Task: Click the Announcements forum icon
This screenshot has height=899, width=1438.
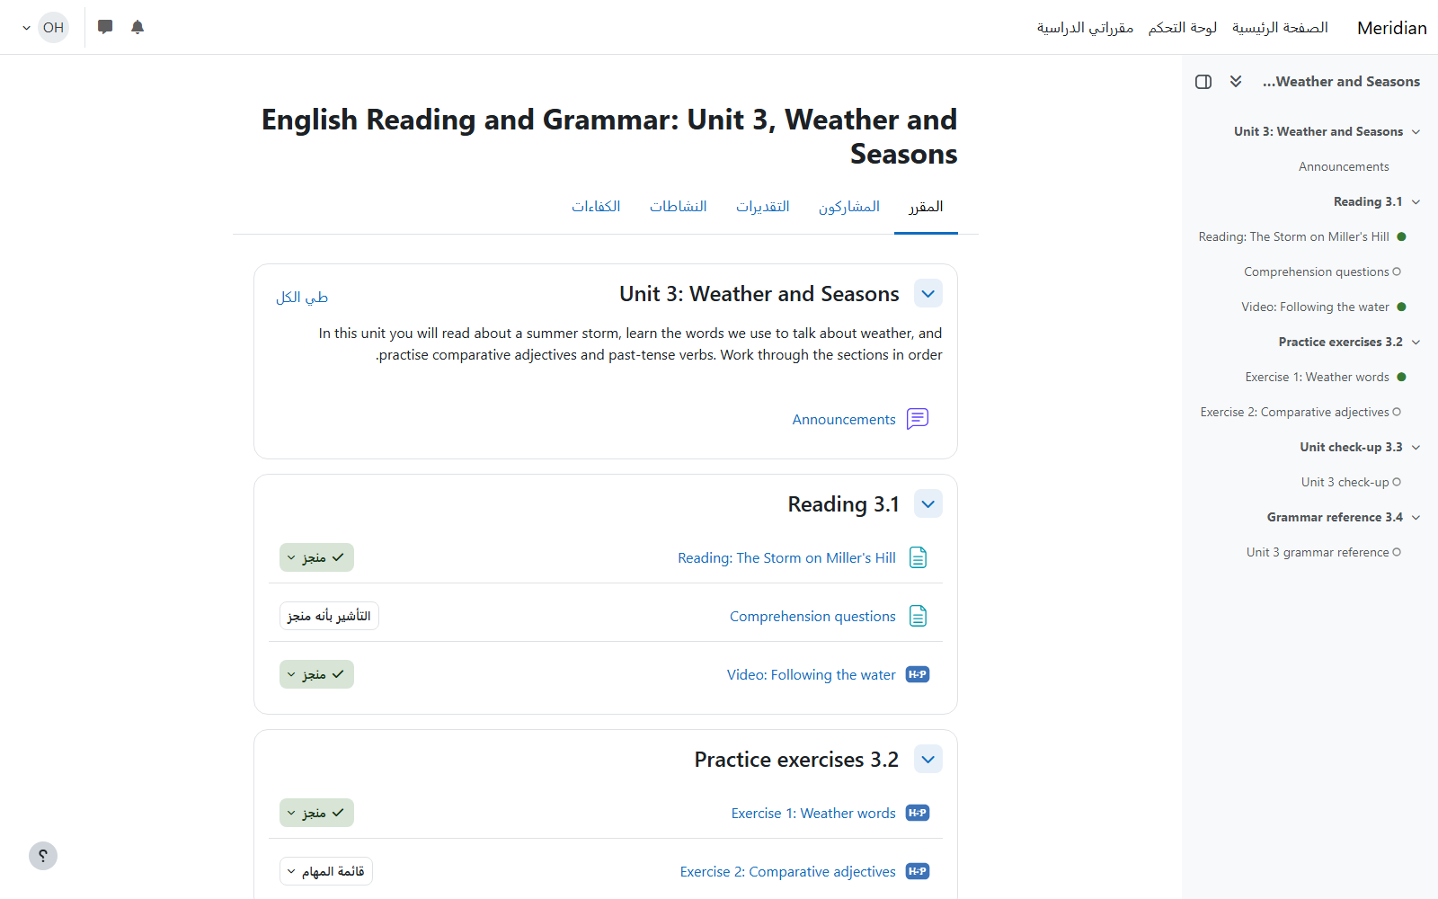Action: click(918, 419)
